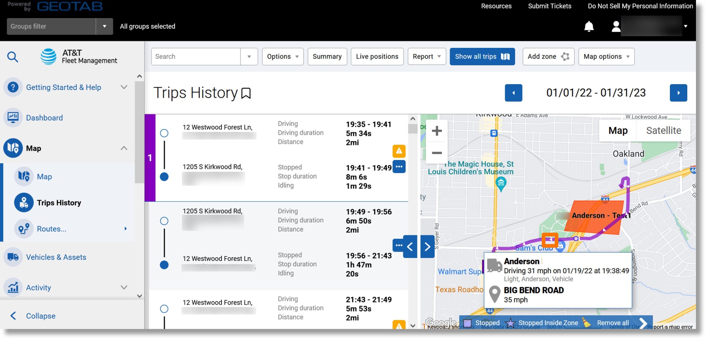706x339 pixels.
Task: Expand the Activity section chevron
Action: (124, 287)
